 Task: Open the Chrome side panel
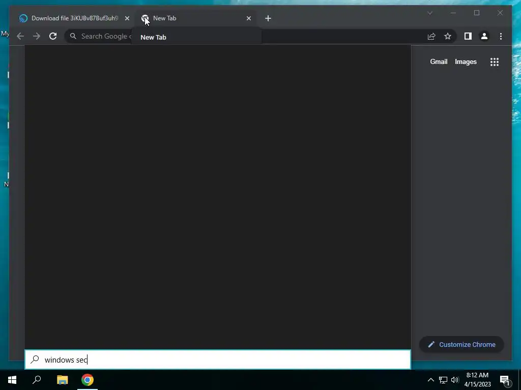tap(468, 36)
